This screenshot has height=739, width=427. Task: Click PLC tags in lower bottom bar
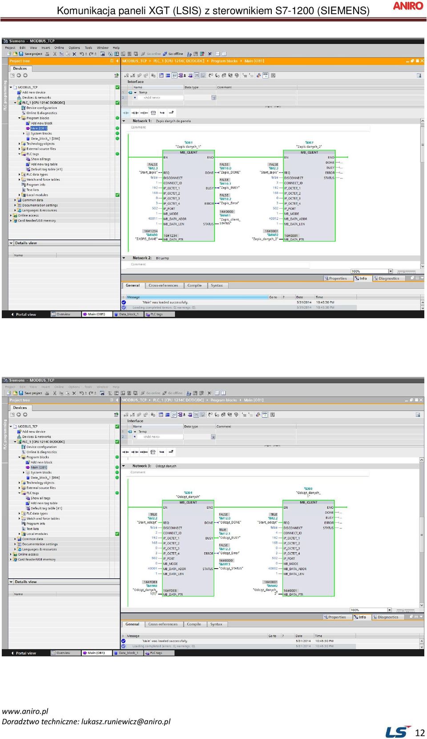point(159,653)
